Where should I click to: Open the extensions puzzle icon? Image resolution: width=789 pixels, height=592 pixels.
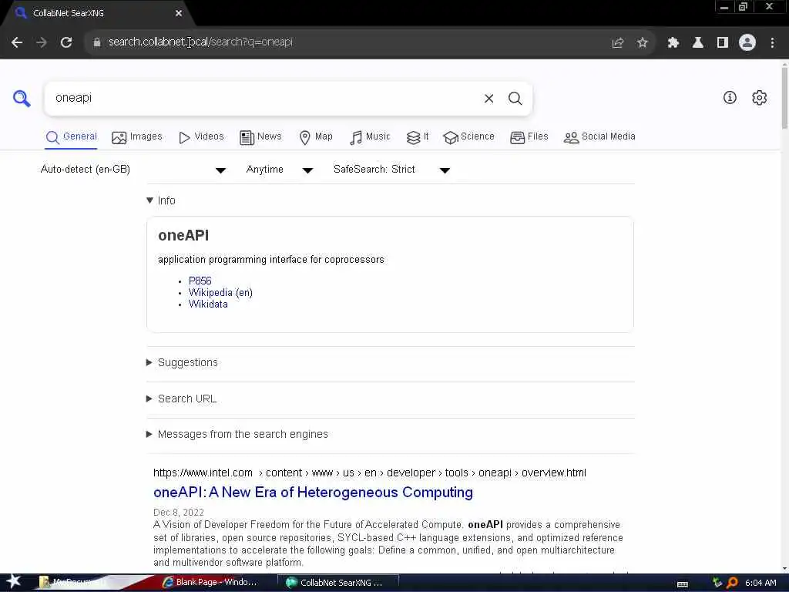[673, 43]
